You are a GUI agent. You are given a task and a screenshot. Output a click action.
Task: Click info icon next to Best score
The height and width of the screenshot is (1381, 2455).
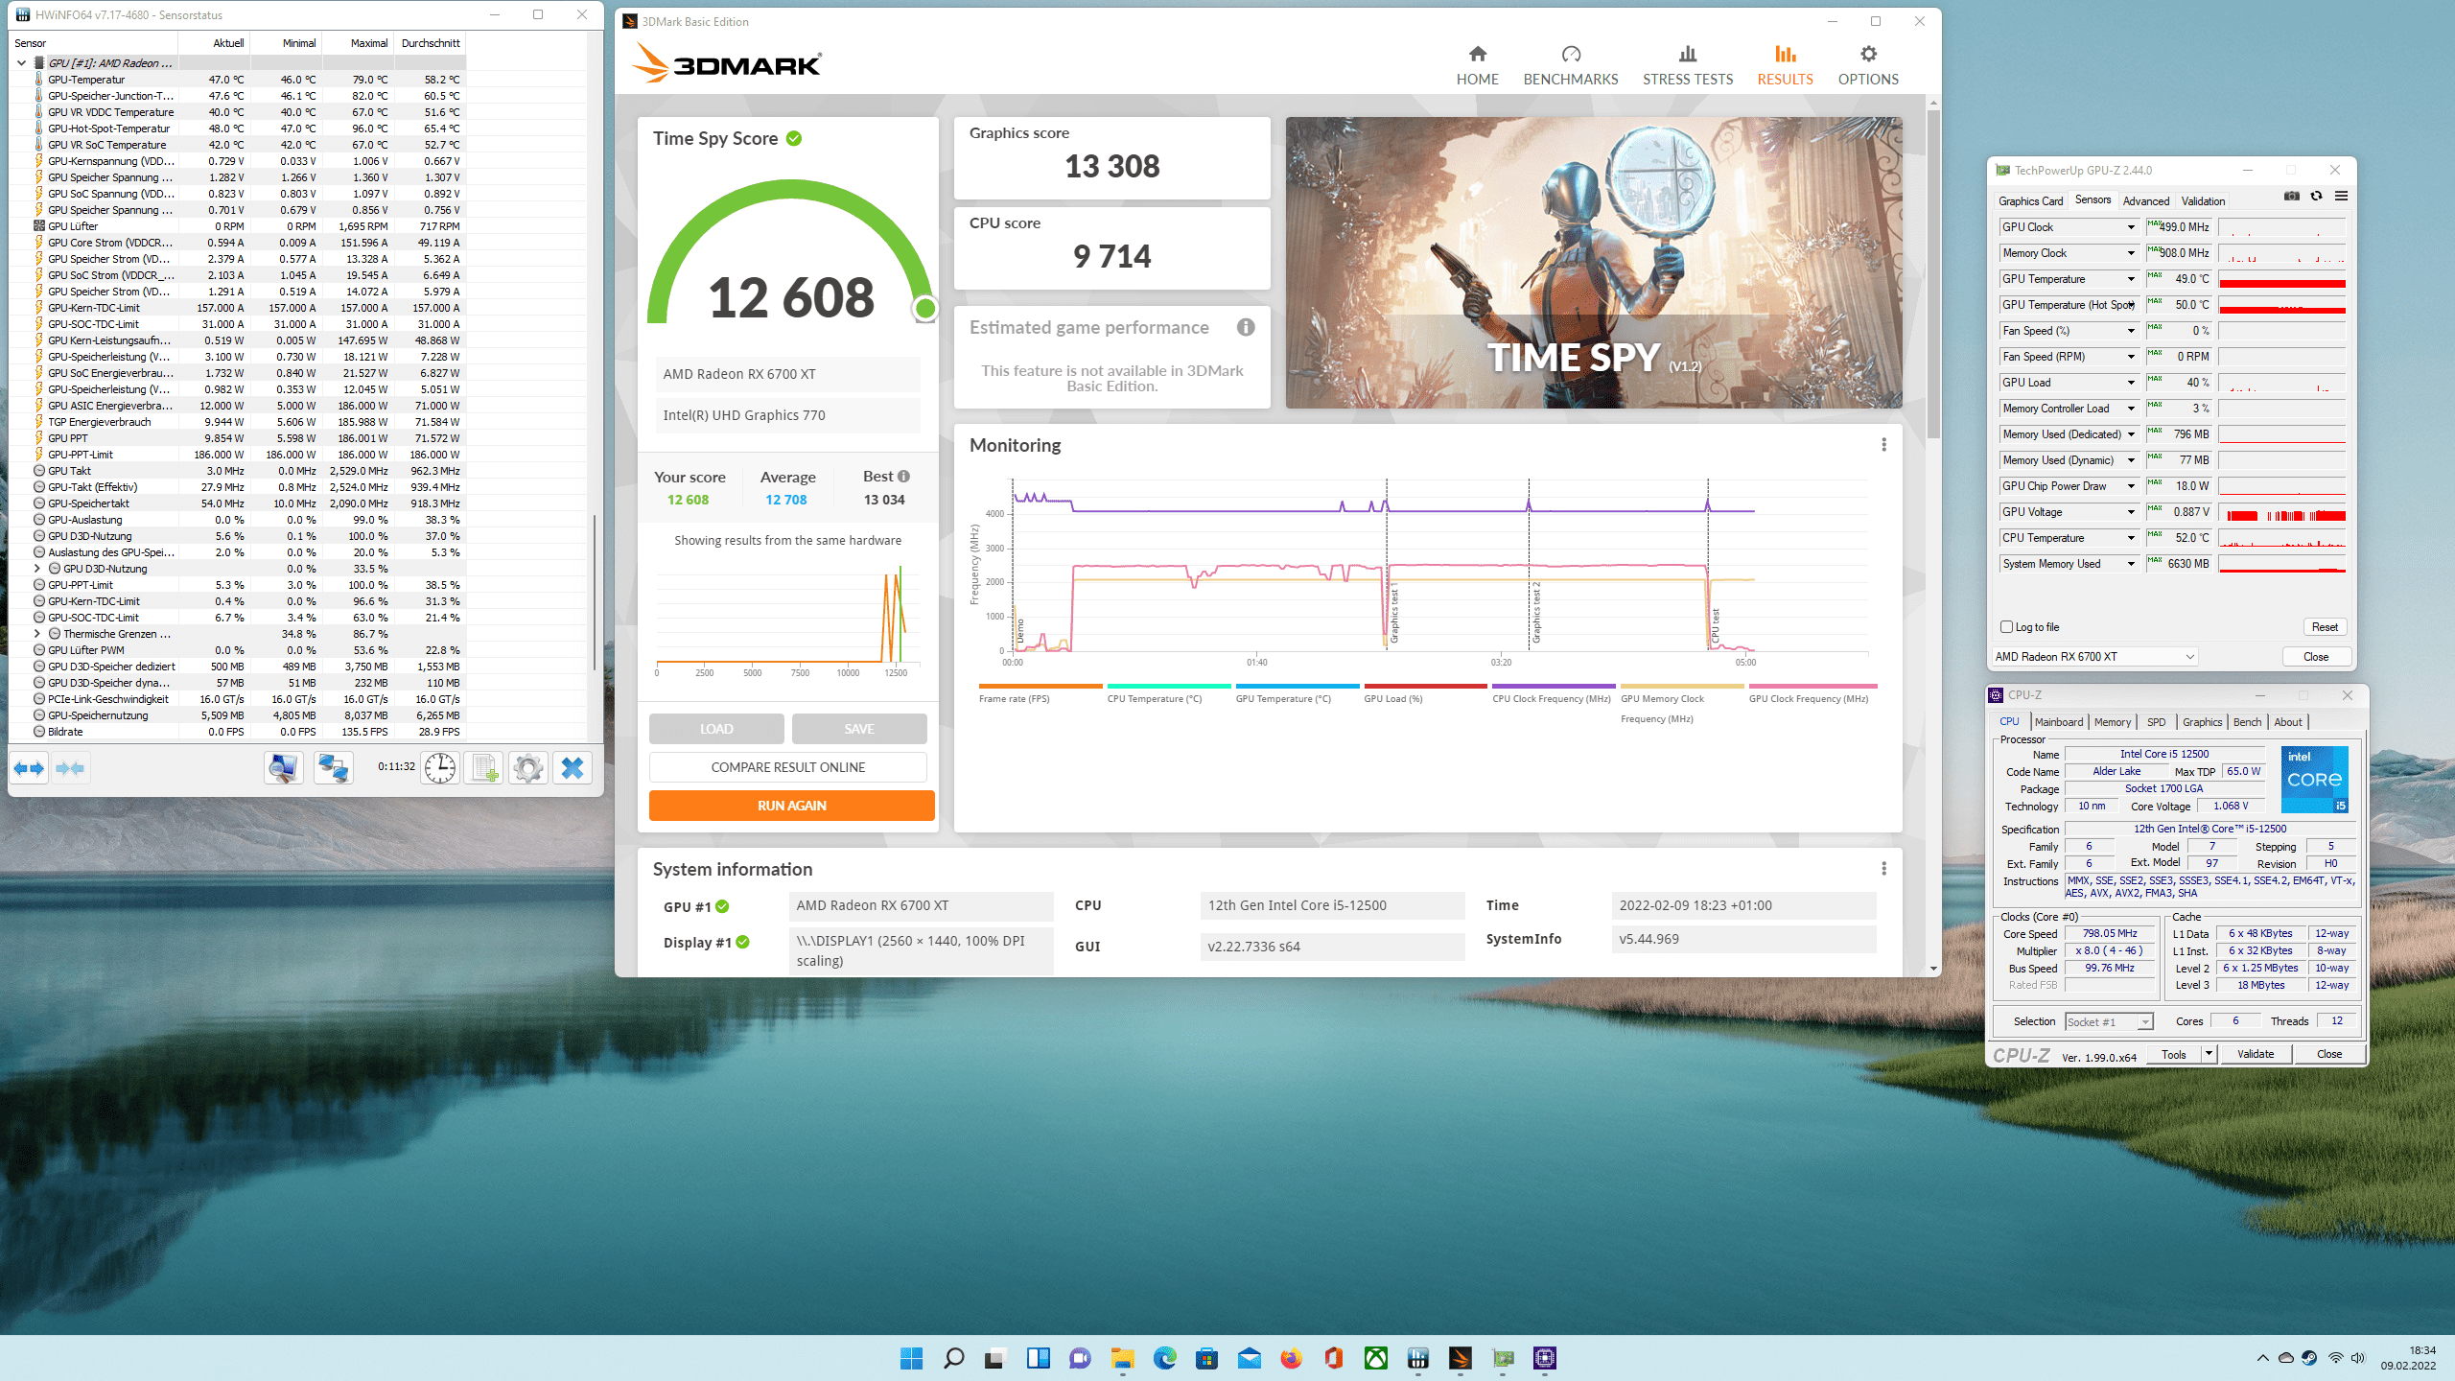tap(903, 477)
